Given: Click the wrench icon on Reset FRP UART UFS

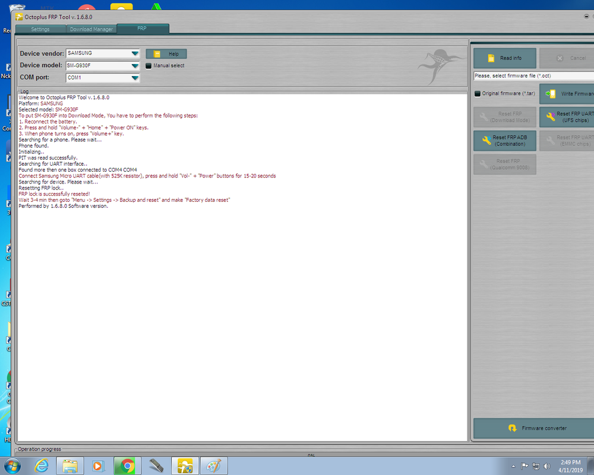Looking at the screenshot, I should tap(551, 117).
